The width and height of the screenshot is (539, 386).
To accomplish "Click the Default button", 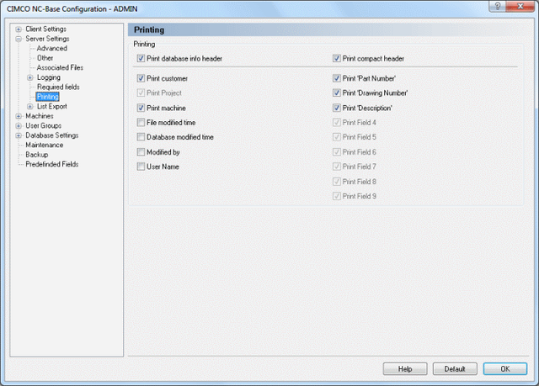I will pos(455,369).
